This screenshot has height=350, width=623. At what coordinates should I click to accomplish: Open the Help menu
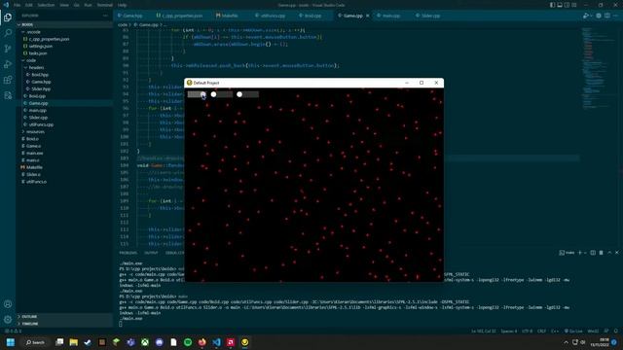point(123,5)
